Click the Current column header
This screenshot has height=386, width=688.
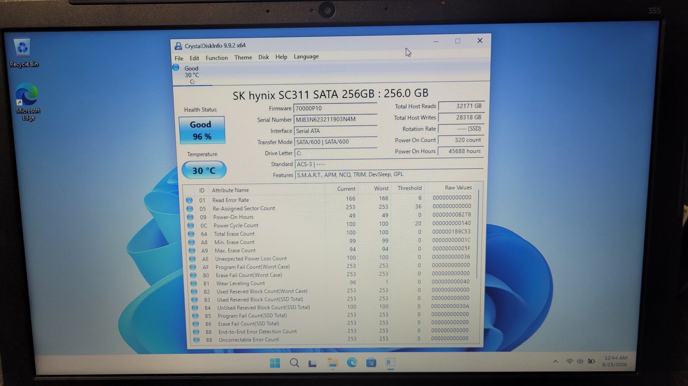coord(346,188)
